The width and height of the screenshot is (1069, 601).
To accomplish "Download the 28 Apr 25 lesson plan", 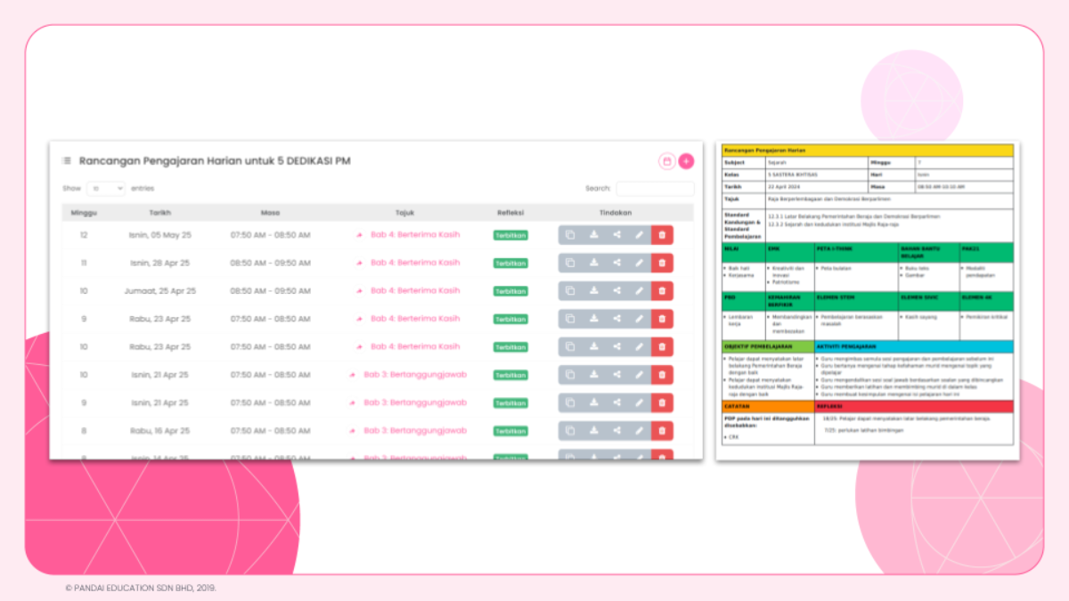I will (593, 263).
